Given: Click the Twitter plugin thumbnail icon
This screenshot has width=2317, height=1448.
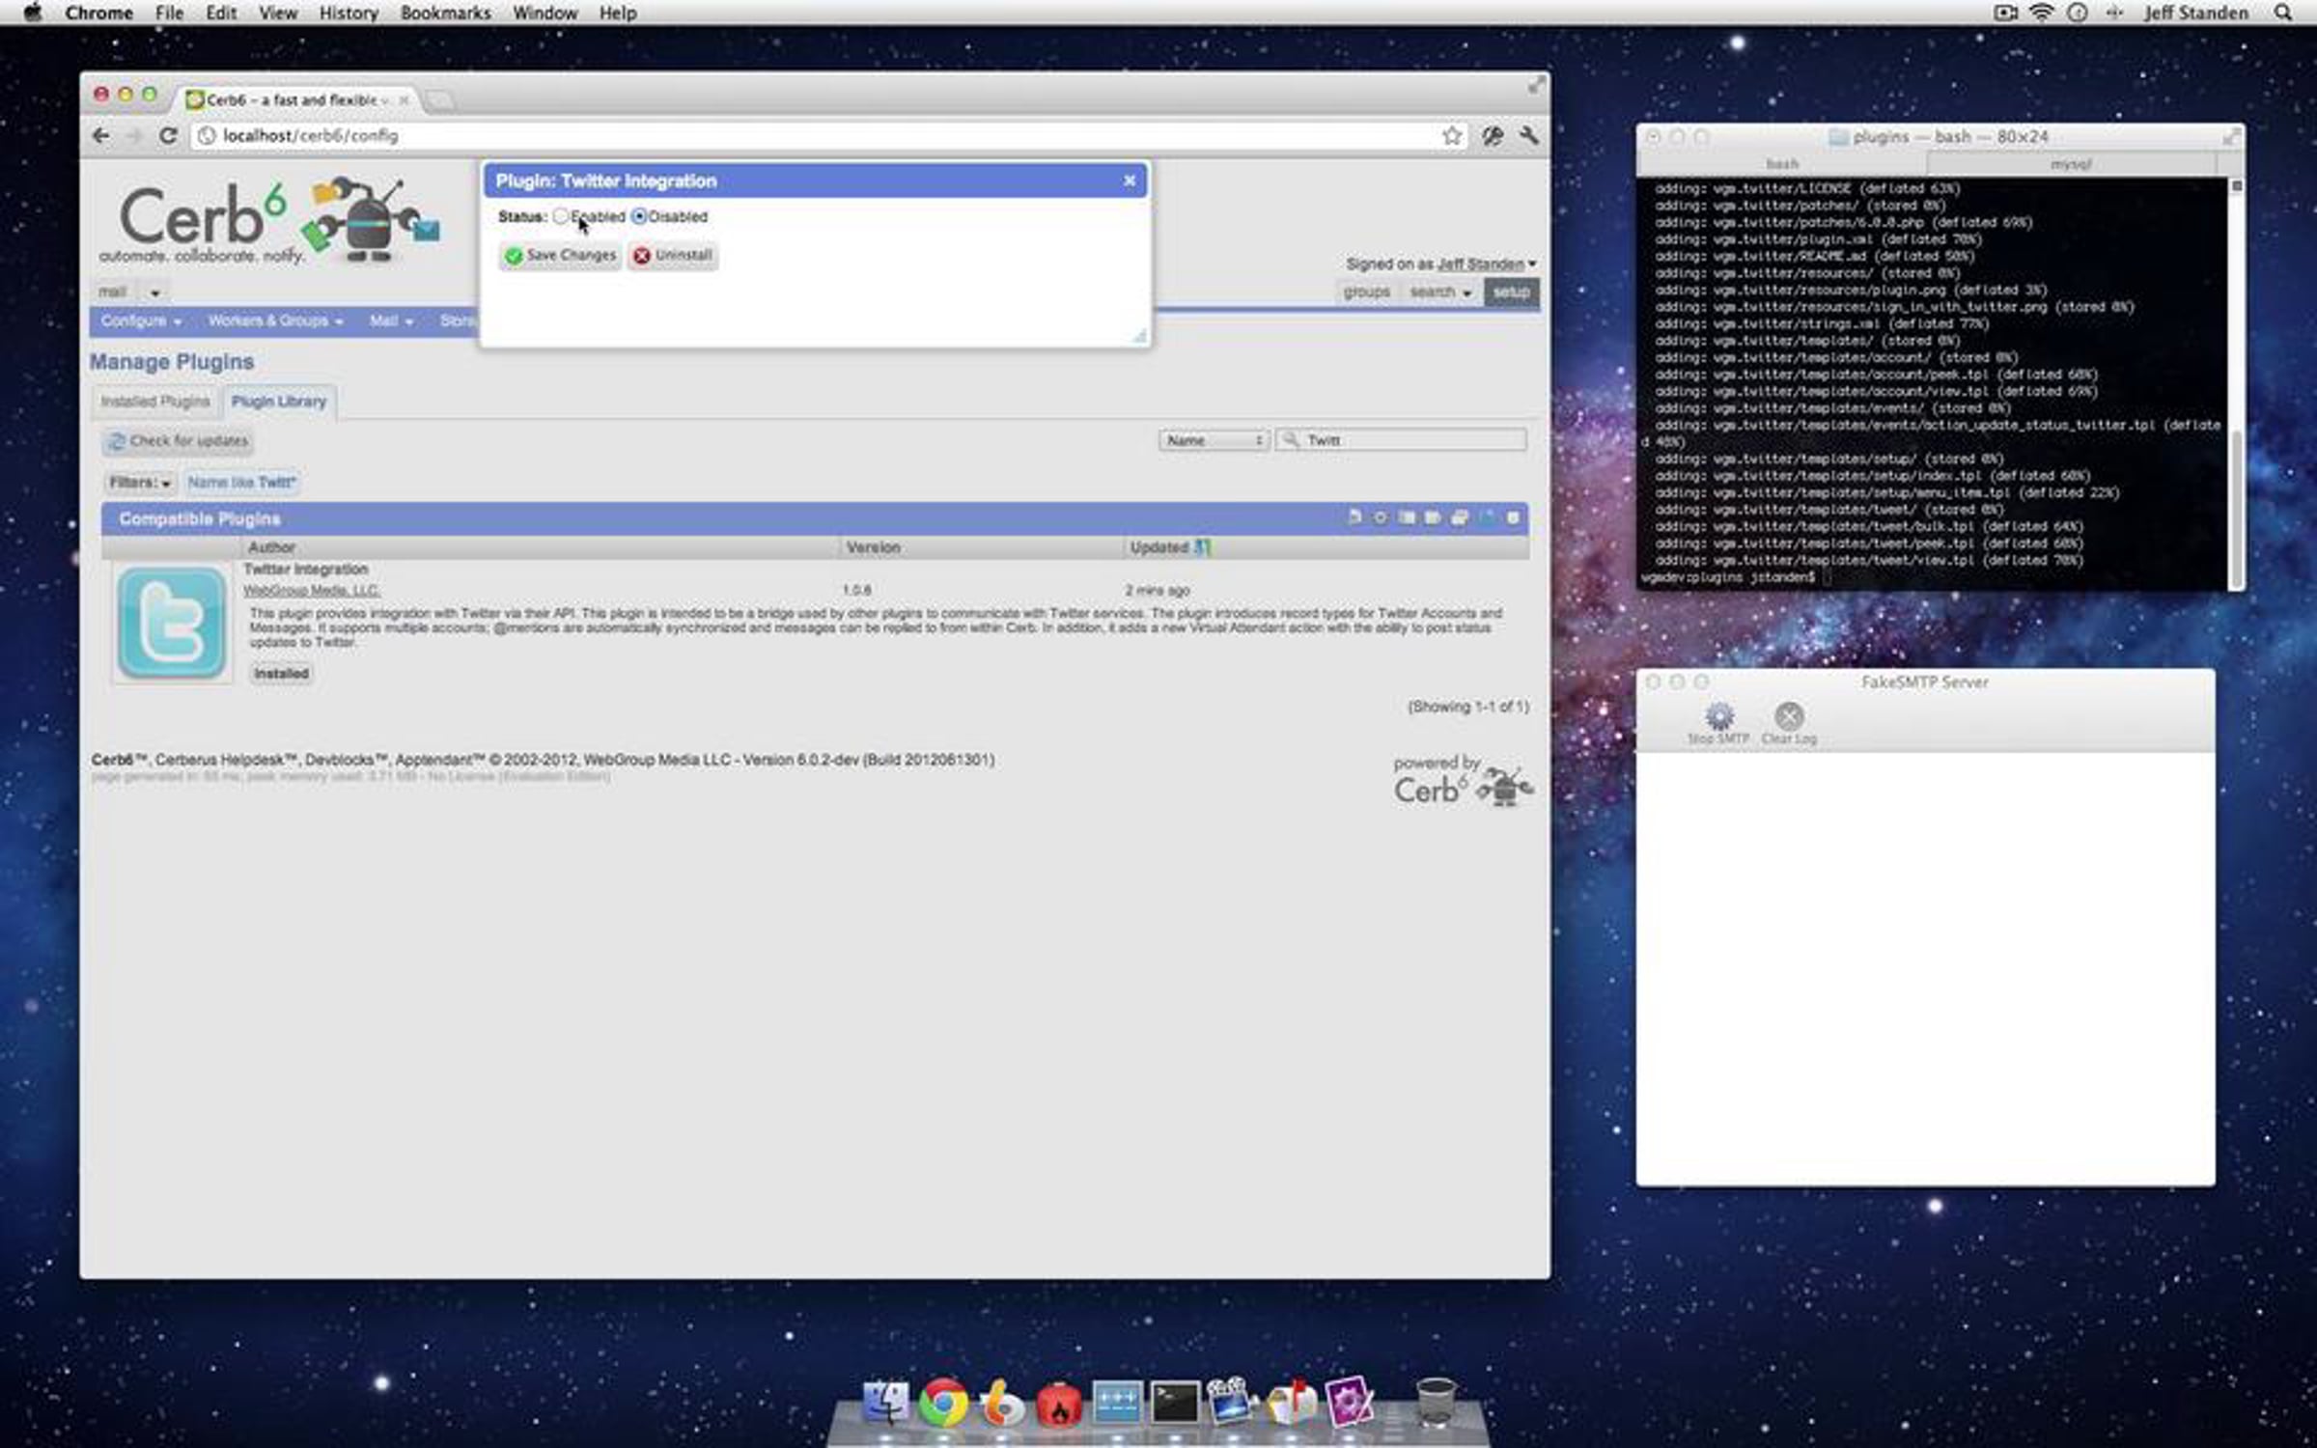Looking at the screenshot, I should click(172, 624).
